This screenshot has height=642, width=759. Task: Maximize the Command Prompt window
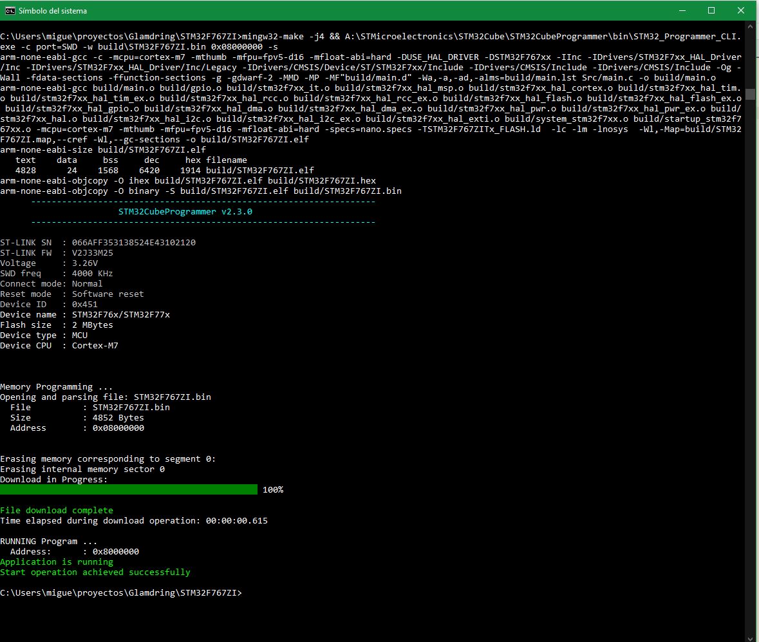[x=711, y=10]
